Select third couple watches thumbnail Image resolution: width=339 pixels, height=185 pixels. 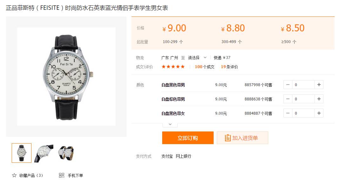point(66,153)
